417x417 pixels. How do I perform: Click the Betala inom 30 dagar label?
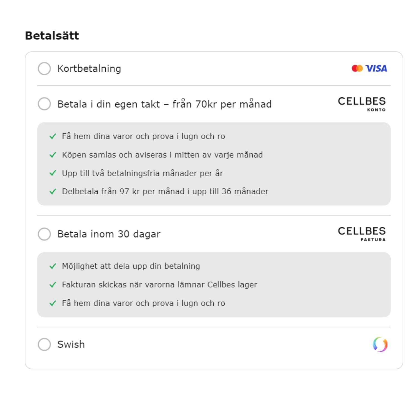click(x=109, y=234)
